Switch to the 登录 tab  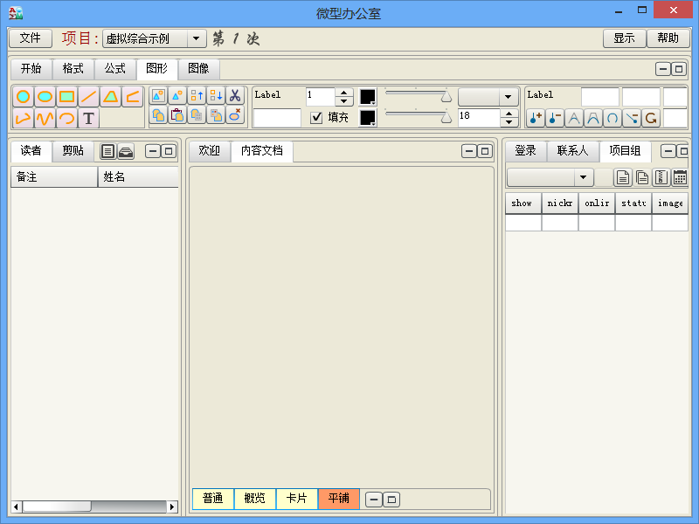[x=526, y=151]
